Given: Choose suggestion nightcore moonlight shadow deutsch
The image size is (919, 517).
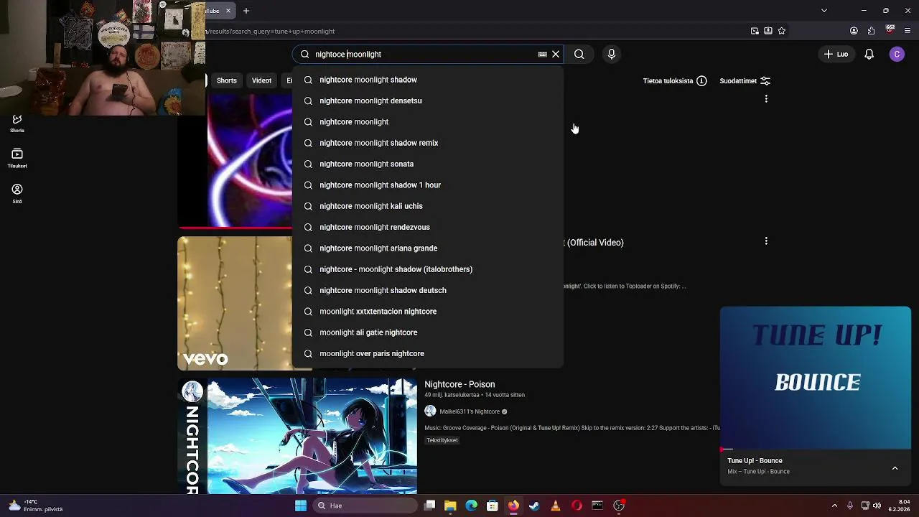Looking at the screenshot, I should coord(428,290).
